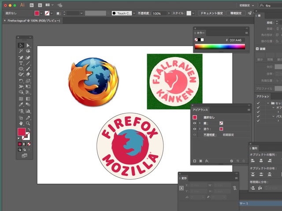Image resolution: width=282 pixels, height=211 pixels.
Task: Select the Width tool
Action: tap(21, 87)
